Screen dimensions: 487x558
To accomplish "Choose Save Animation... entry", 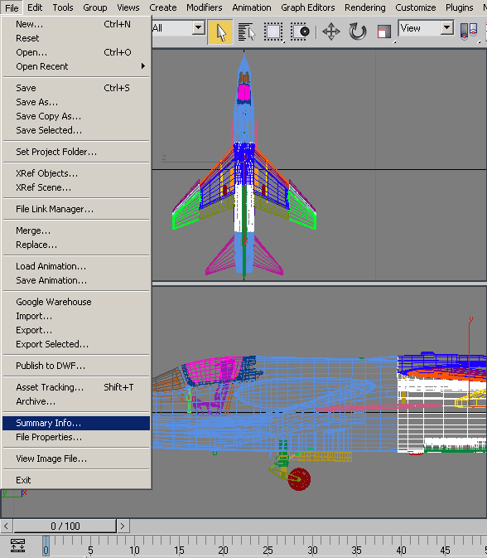I will pos(76,280).
